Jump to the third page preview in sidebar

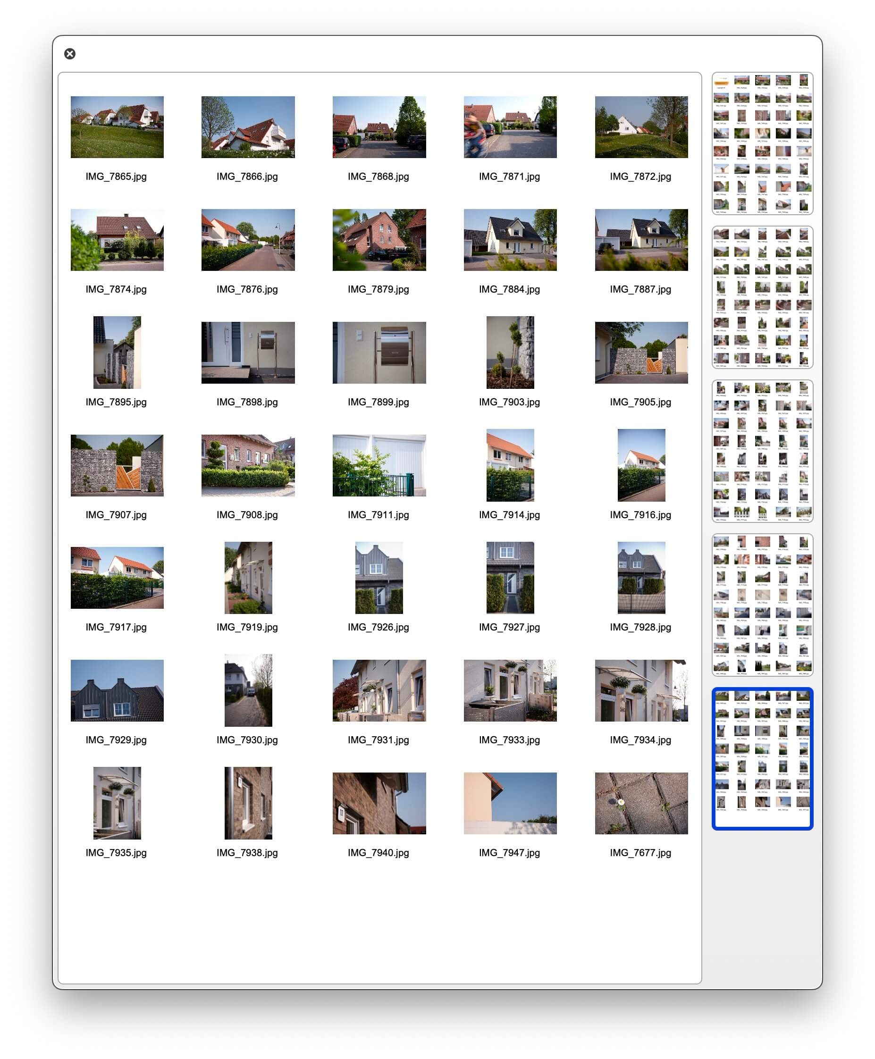pyautogui.click(x=762, y=451)
